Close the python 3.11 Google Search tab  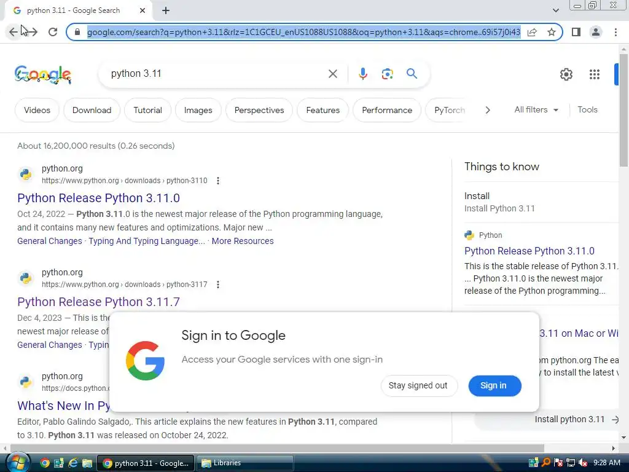143,10
